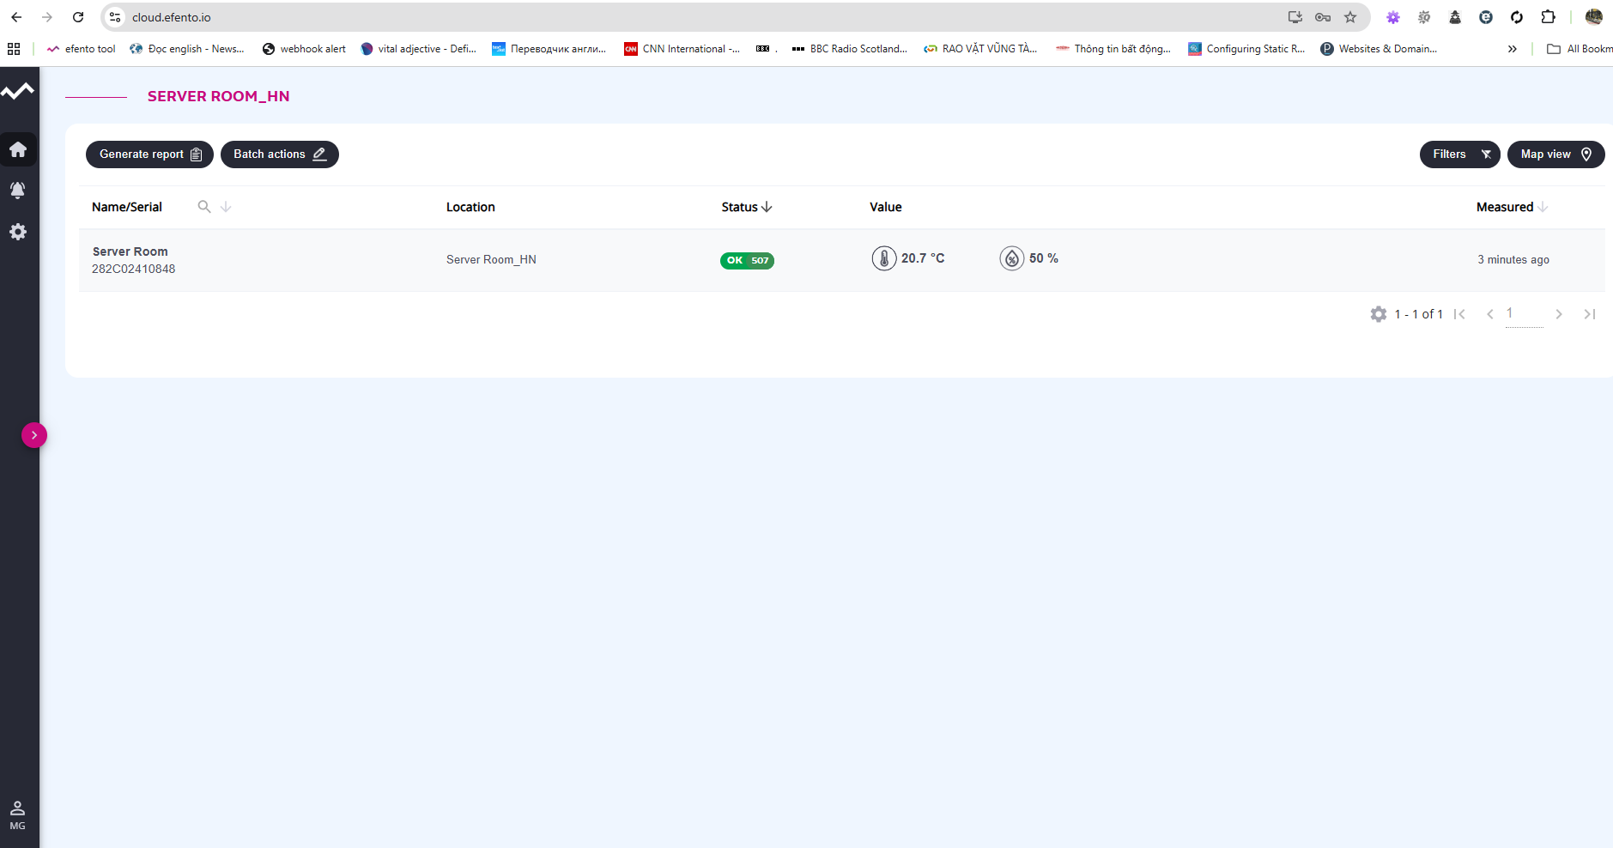Go to last page of table
Screen dimensions: 1613x848
pos(1590,314)
